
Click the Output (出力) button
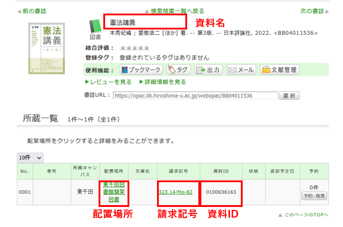coord(208,70)
